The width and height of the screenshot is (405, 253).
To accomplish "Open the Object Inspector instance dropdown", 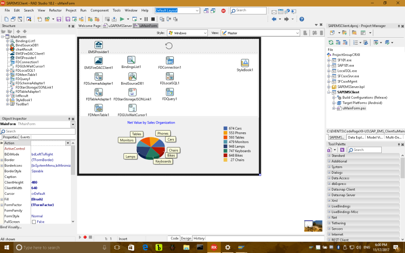I will [x=73, y=124].
